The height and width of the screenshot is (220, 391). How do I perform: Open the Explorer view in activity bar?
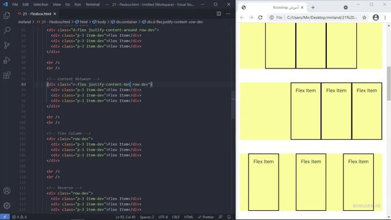(x=7, y=15)
